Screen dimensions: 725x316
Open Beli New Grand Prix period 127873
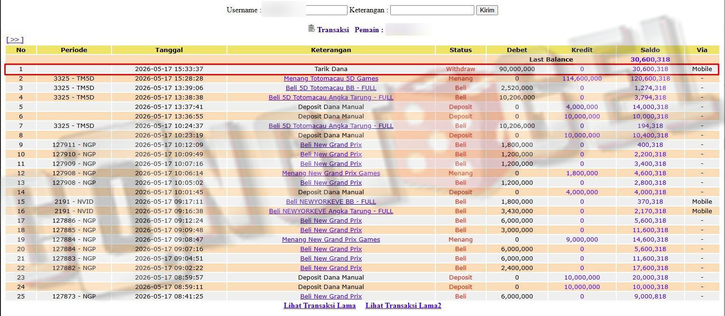[x=331, y=296]
